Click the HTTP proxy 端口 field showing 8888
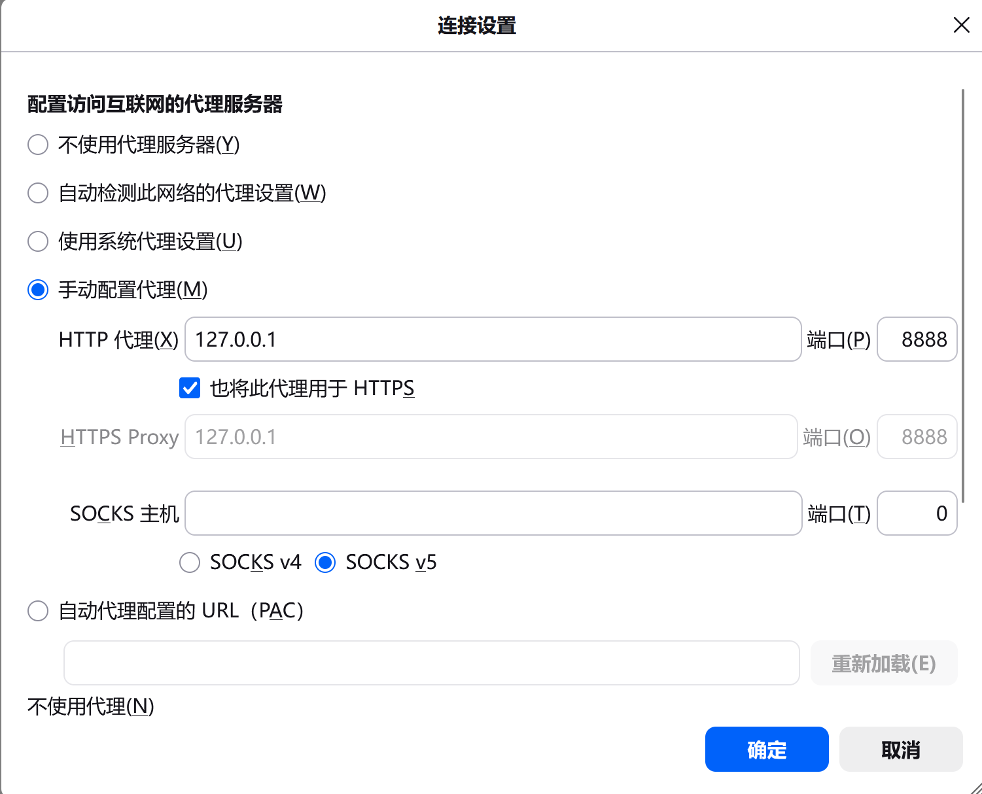 coord(917,339)
